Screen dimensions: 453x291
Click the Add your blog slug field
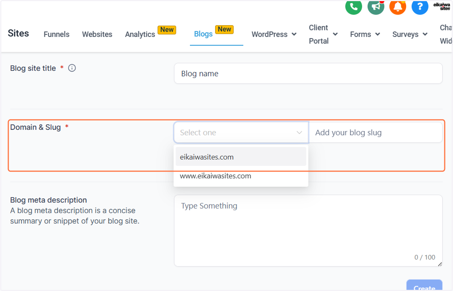[x=376, y=133]
